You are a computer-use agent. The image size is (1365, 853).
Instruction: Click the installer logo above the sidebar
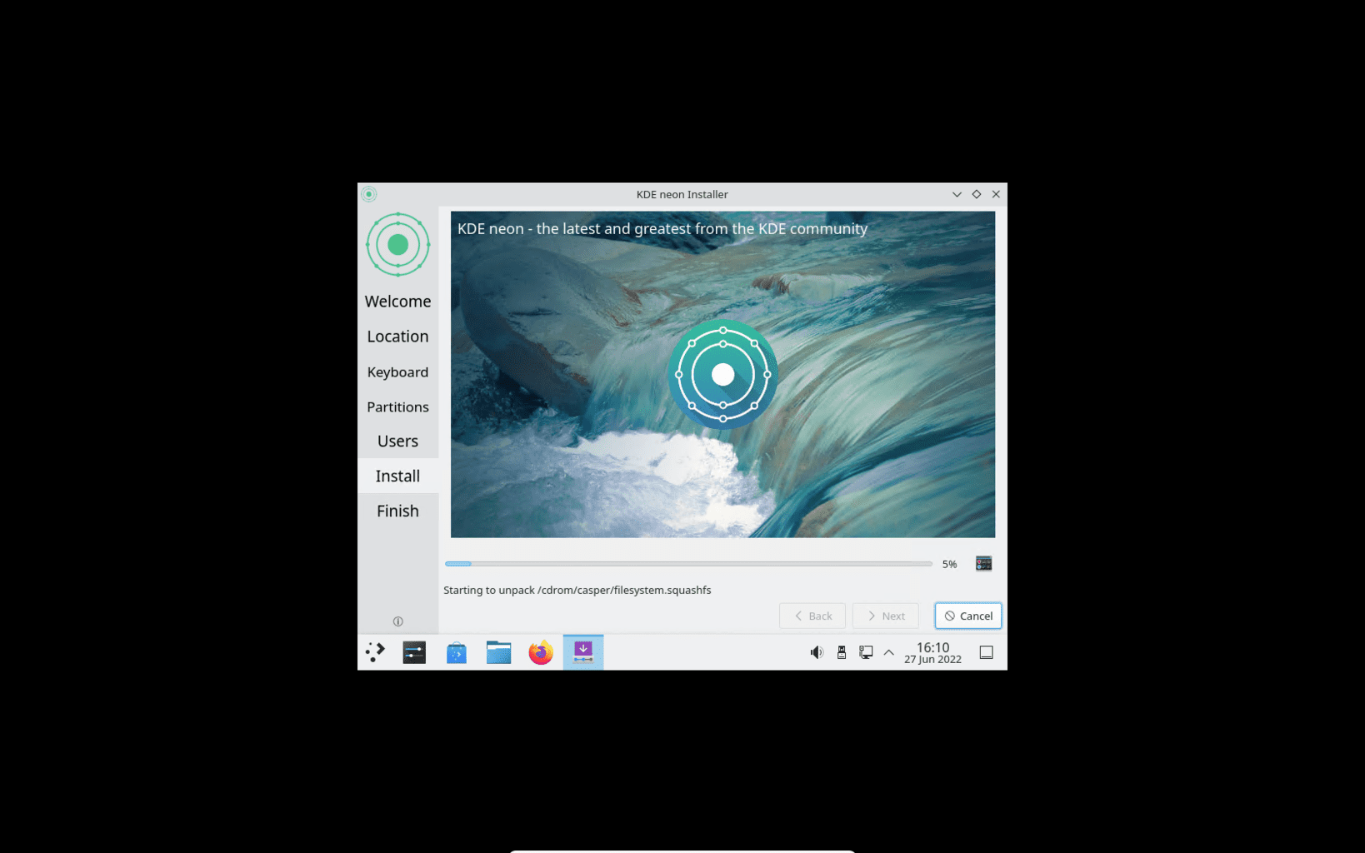(397, 244)
